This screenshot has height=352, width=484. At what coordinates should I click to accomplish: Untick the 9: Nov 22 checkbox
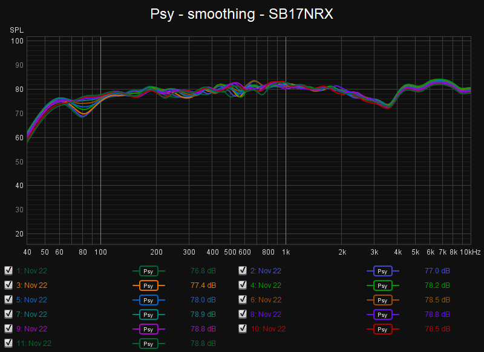click(8, 328)
